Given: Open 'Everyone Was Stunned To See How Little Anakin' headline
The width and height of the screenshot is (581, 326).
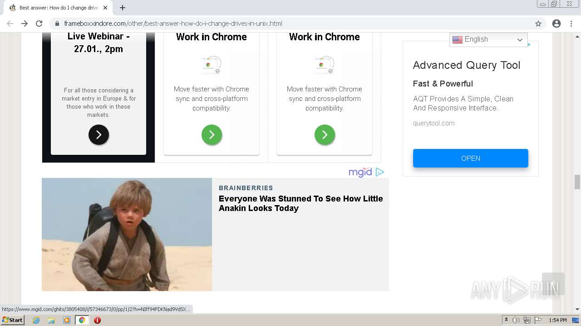Looking at the screenshot, I should click(300, 203).
